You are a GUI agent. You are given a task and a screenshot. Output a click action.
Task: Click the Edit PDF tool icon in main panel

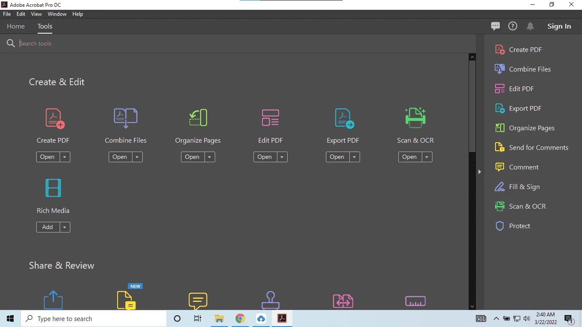pyautogui.click(x=271, y=118)
